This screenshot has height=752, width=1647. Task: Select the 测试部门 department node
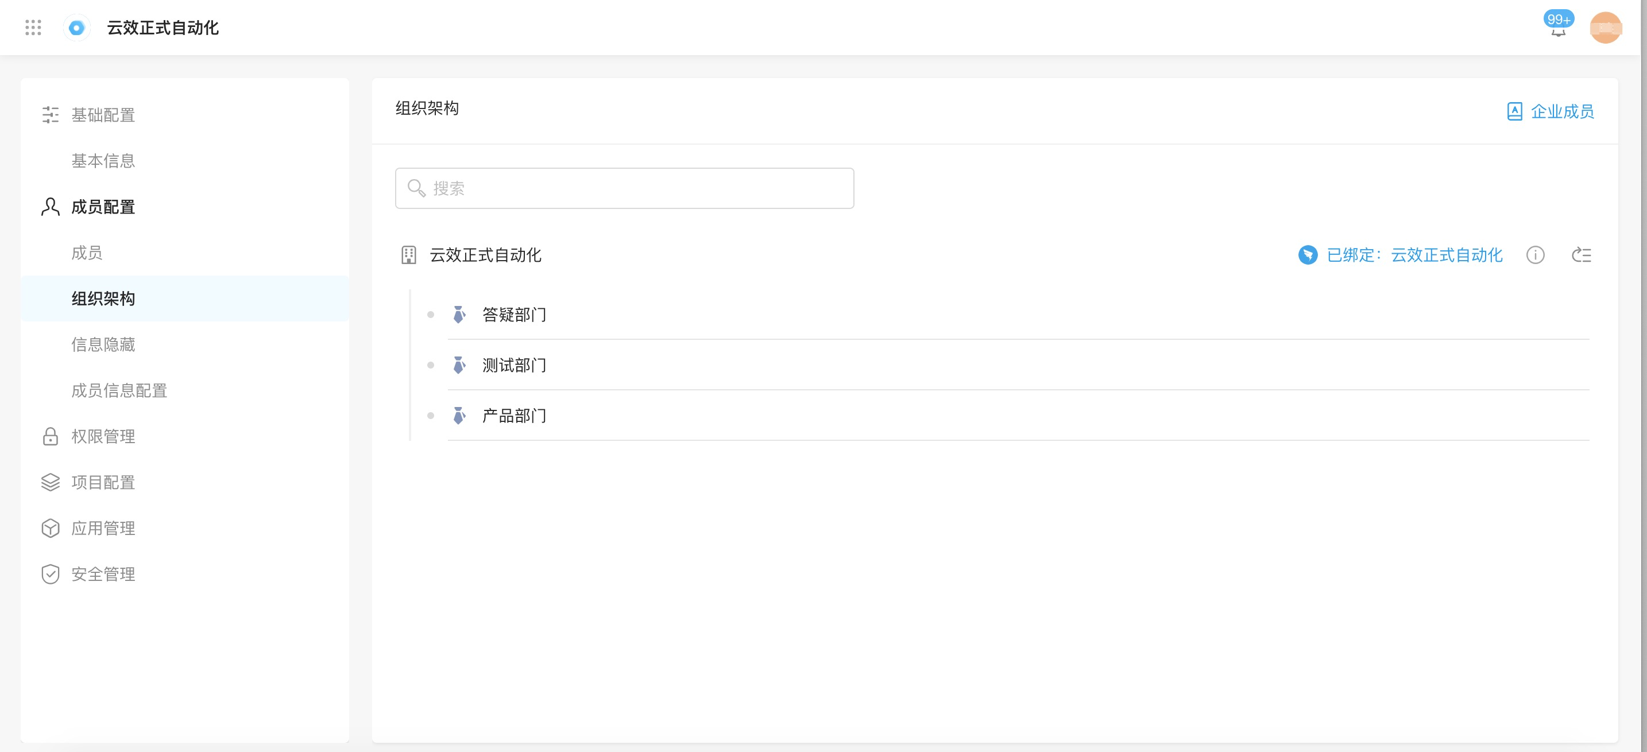pyautogui.click(x=513, y=366)
